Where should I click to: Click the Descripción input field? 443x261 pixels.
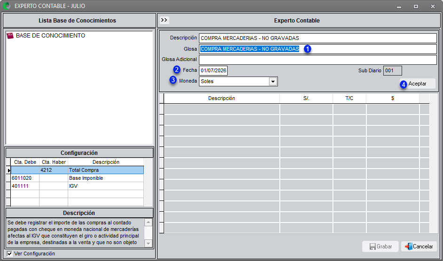[318, 38]
